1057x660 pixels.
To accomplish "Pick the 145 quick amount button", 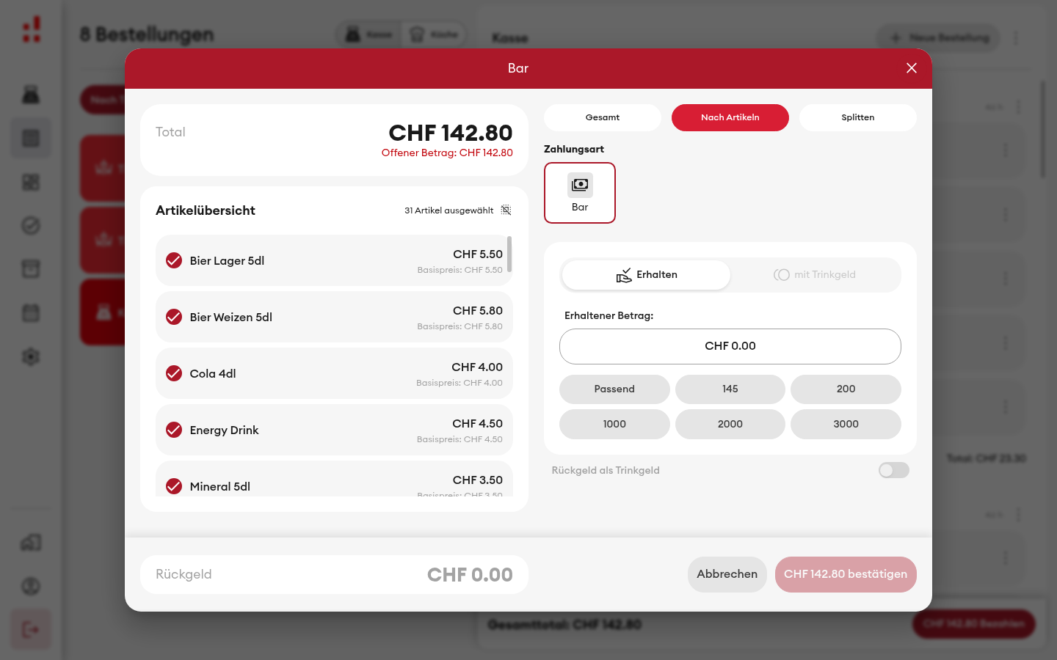I will pyautogui.click(x=730, y=389).
